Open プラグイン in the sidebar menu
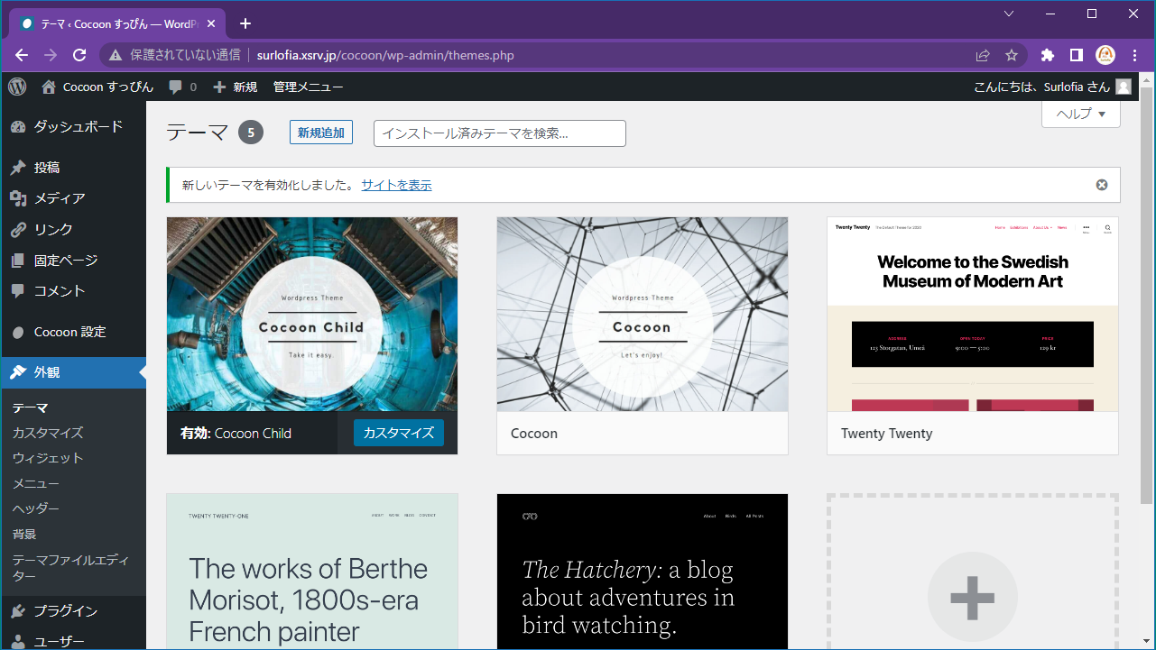The height and width of the screenshot is (650, 1156). (x=65, y=611)
